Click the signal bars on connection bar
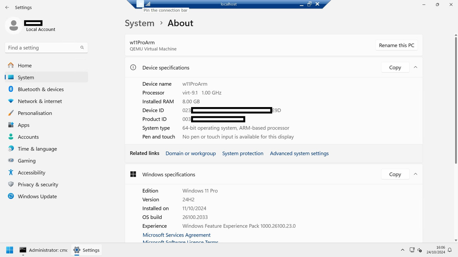The image size is (458, 257). click(148, 4)
